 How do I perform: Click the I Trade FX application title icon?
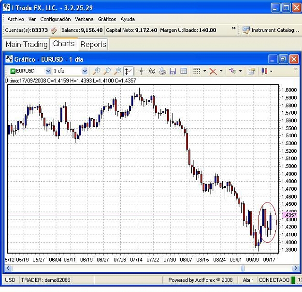click(x=7, y=8)
